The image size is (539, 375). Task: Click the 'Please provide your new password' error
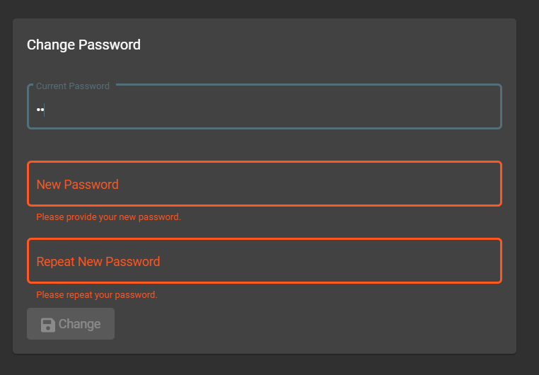pyautogui.click(x=108, y=217)
